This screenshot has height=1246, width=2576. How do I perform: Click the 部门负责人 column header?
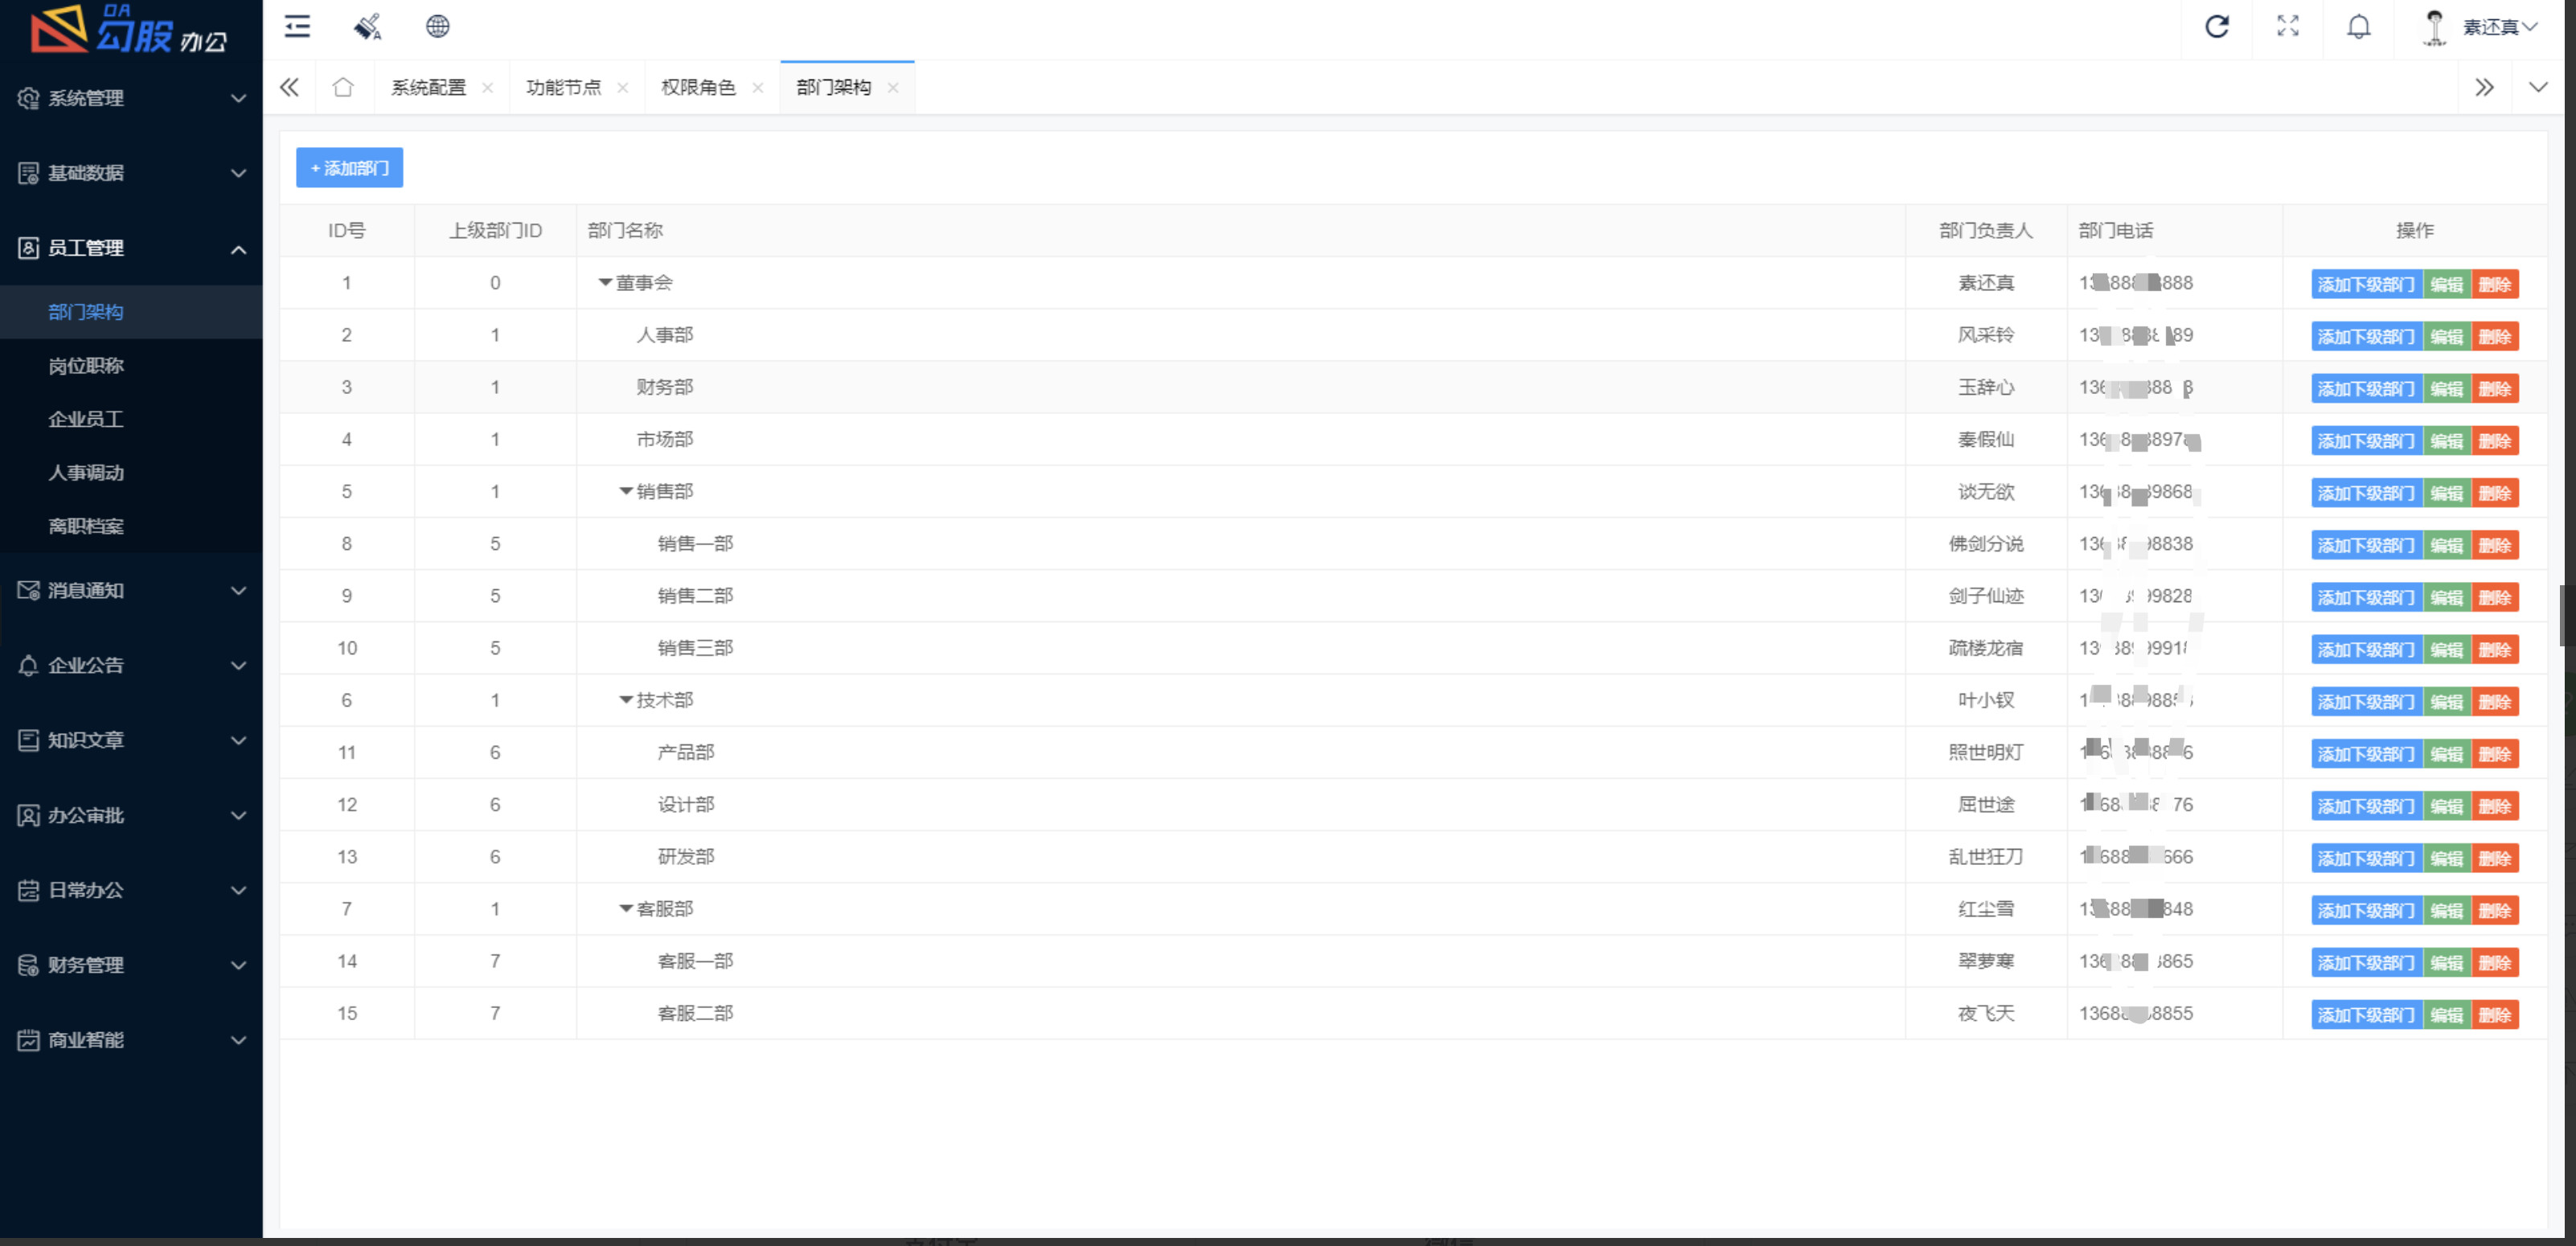1986,230
